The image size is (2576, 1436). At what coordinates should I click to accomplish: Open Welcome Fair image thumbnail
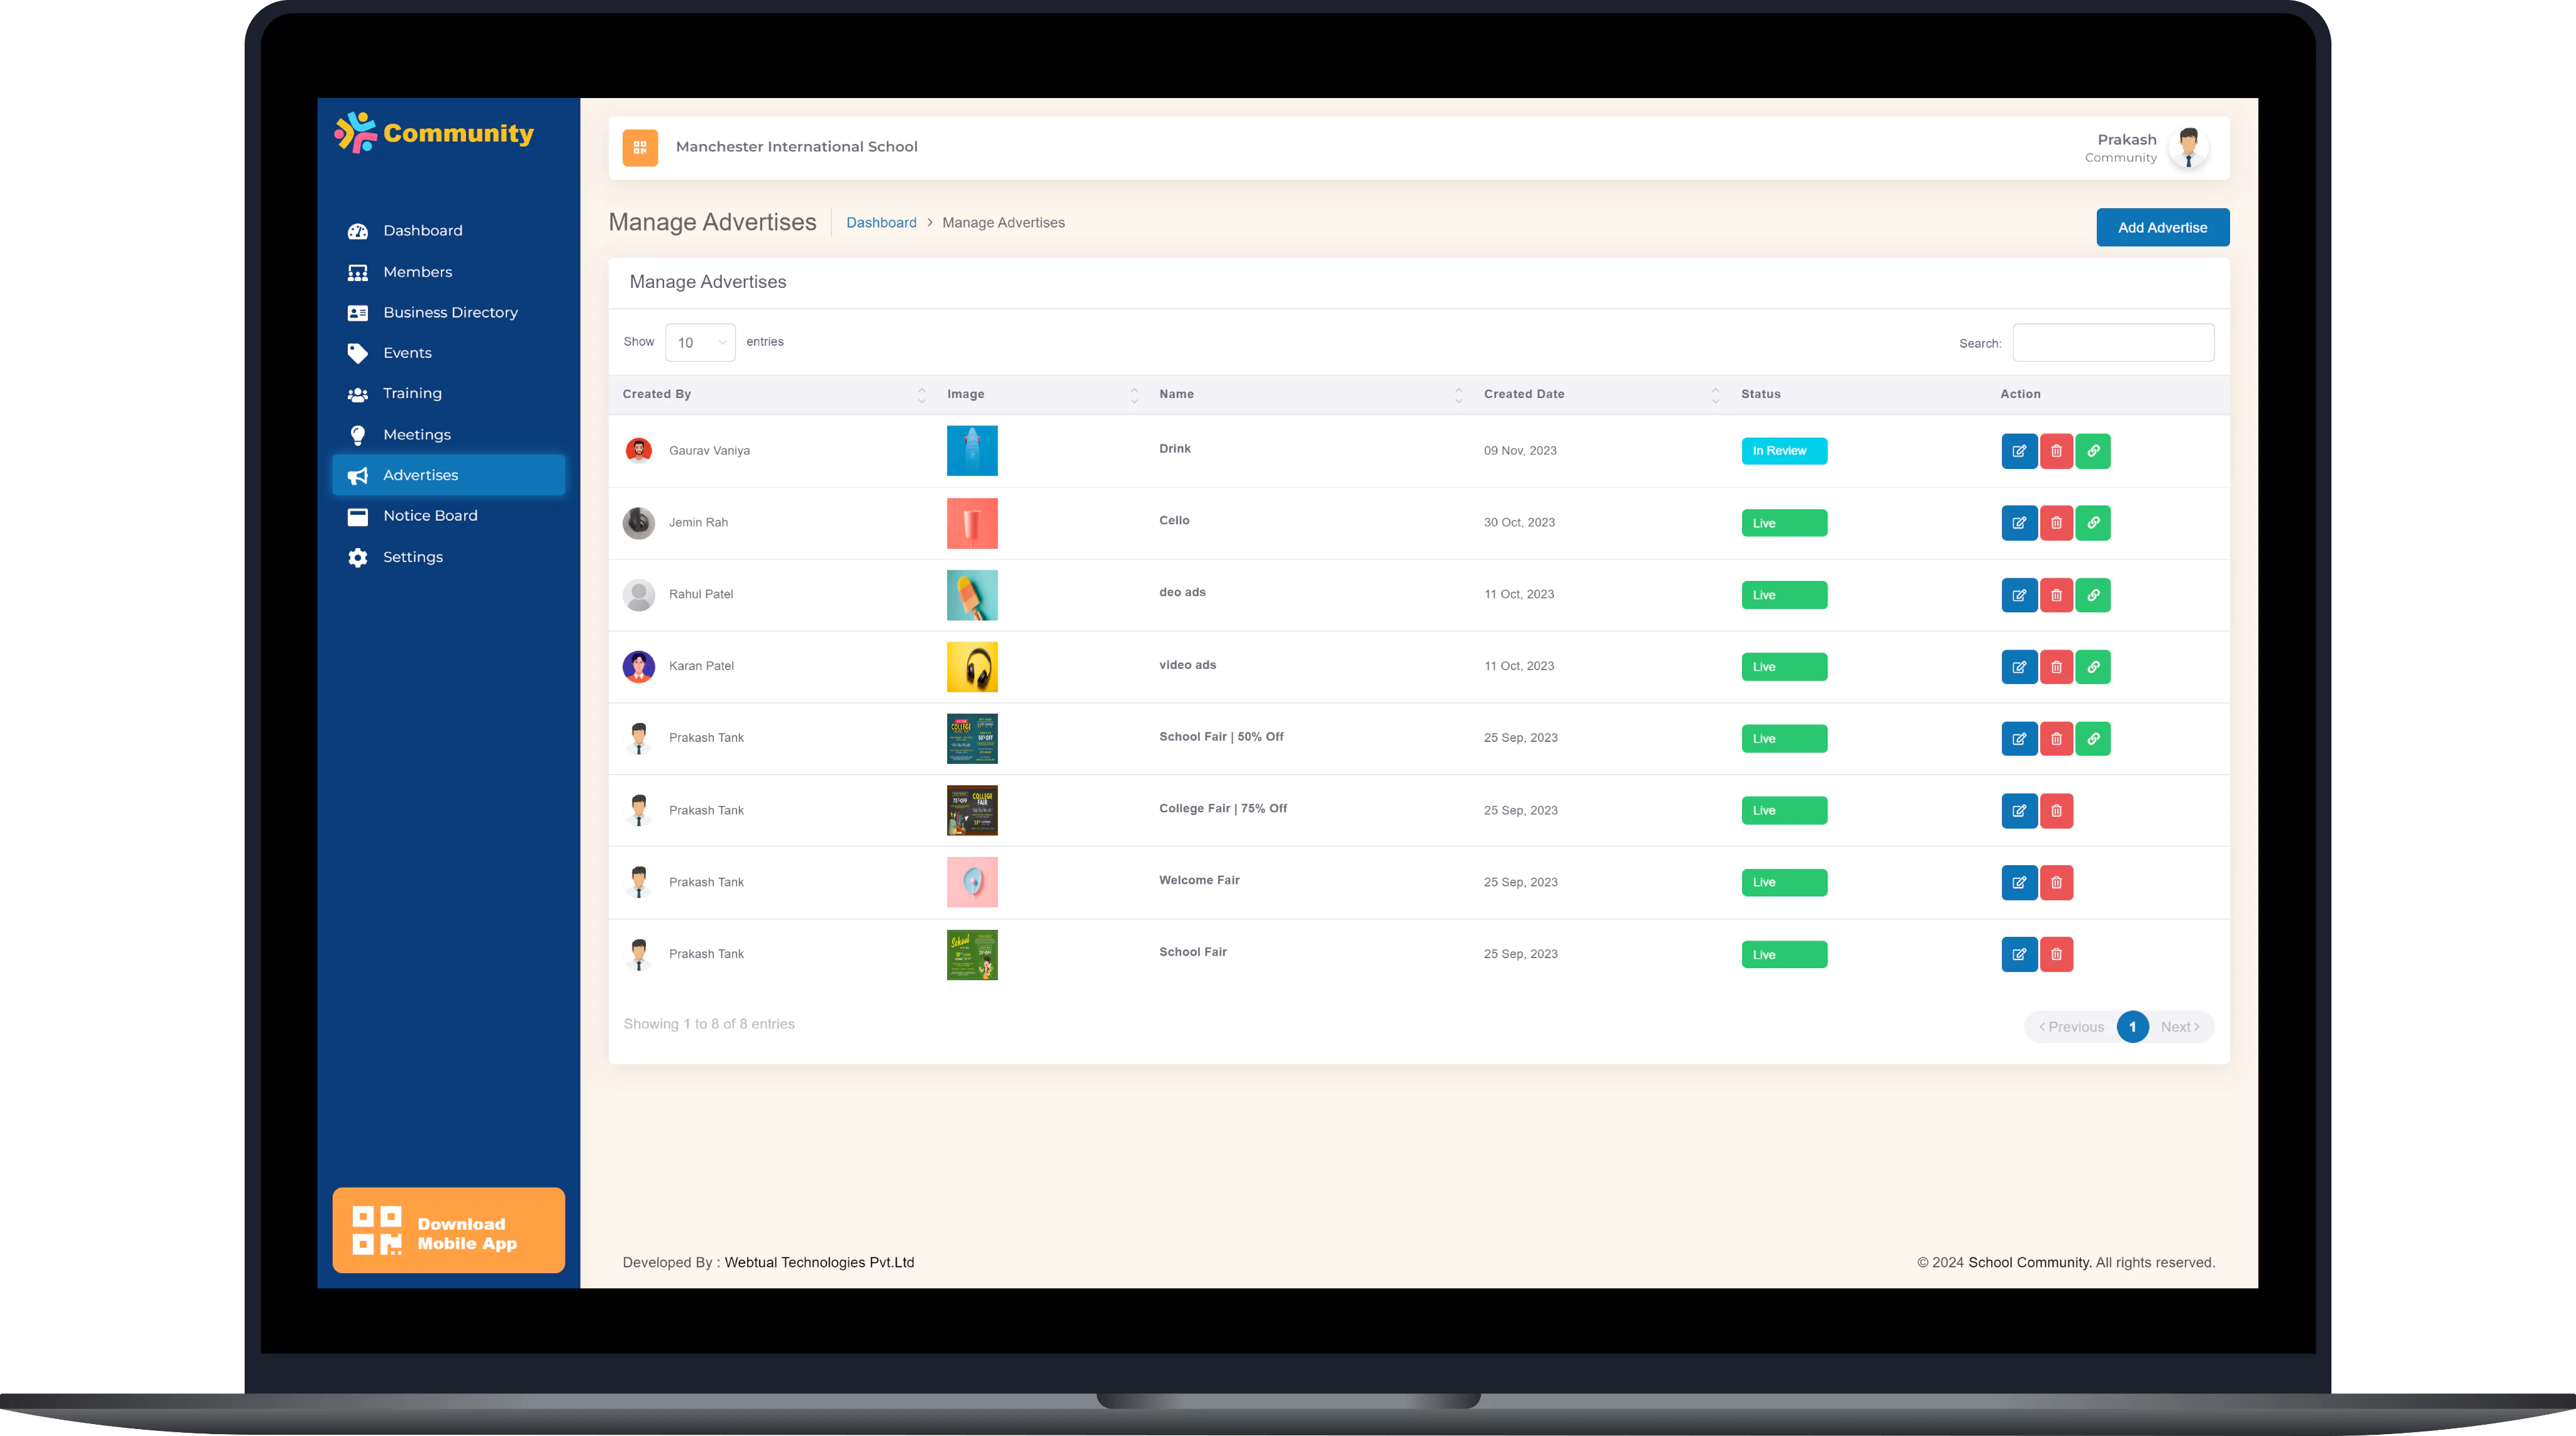pyautogui.click(x=972, y=883)
